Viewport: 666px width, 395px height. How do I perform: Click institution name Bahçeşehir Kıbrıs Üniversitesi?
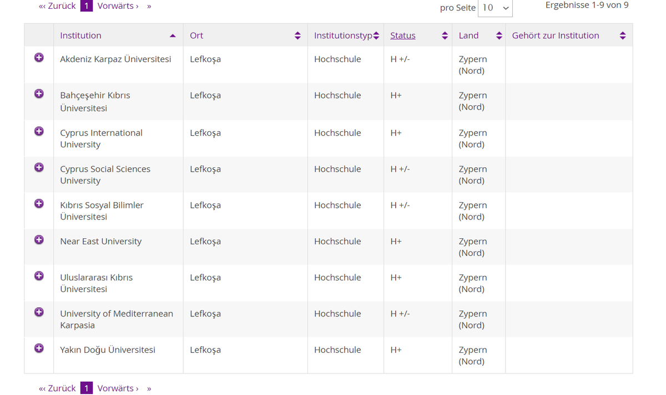tap(95, 102)
